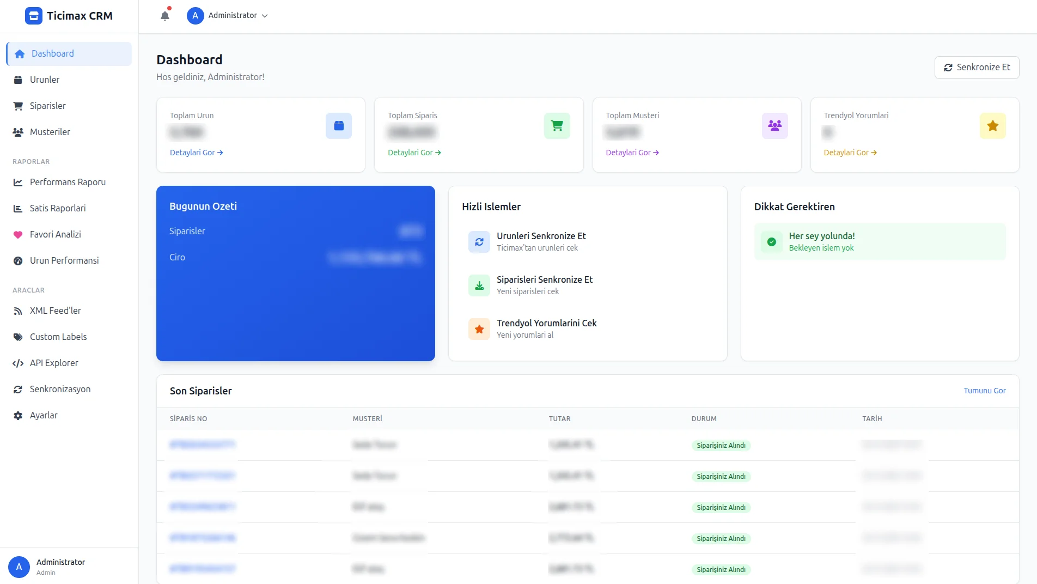The height and width of the screenshot is (584, 1037).
Task: Click the notification bell icon
Action: pyautogui.click(x=165, y=16)
